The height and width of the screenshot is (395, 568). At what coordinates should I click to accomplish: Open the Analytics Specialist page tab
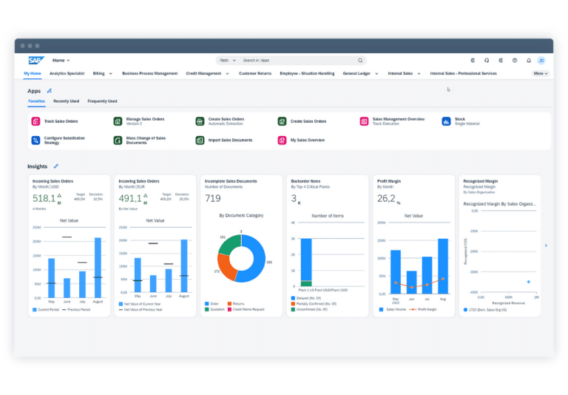[67, 73]
